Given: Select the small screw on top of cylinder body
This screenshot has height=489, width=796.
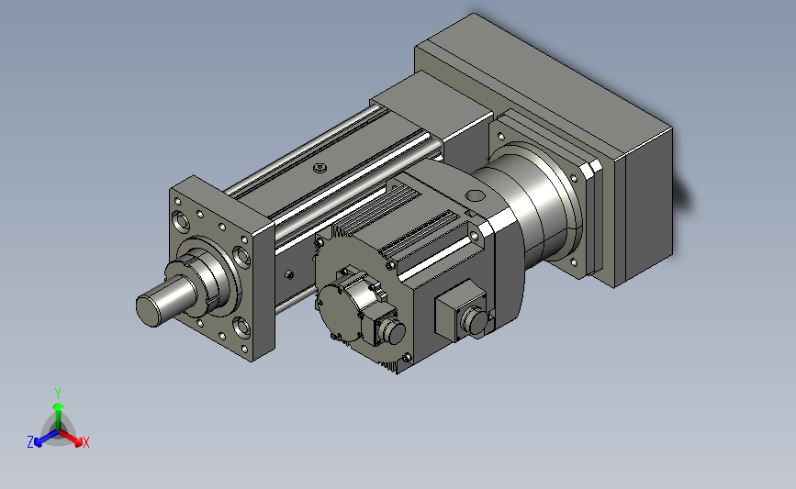Looking at the screenshot, I should 320,167.
